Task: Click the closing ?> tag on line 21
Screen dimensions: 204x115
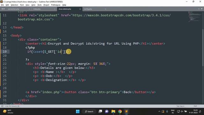Action: tap(27, 60)
